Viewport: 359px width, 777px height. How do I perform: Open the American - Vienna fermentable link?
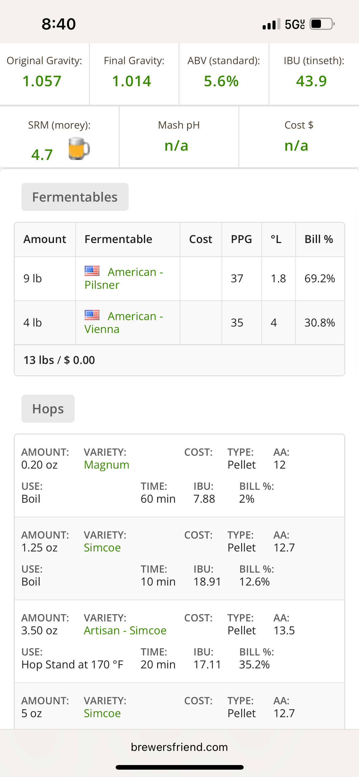pos(124,323)
